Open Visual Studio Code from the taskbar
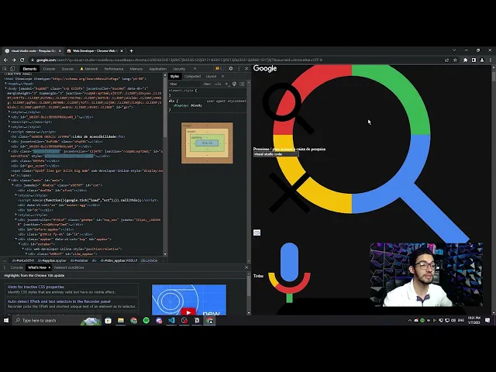 [171, 320]
